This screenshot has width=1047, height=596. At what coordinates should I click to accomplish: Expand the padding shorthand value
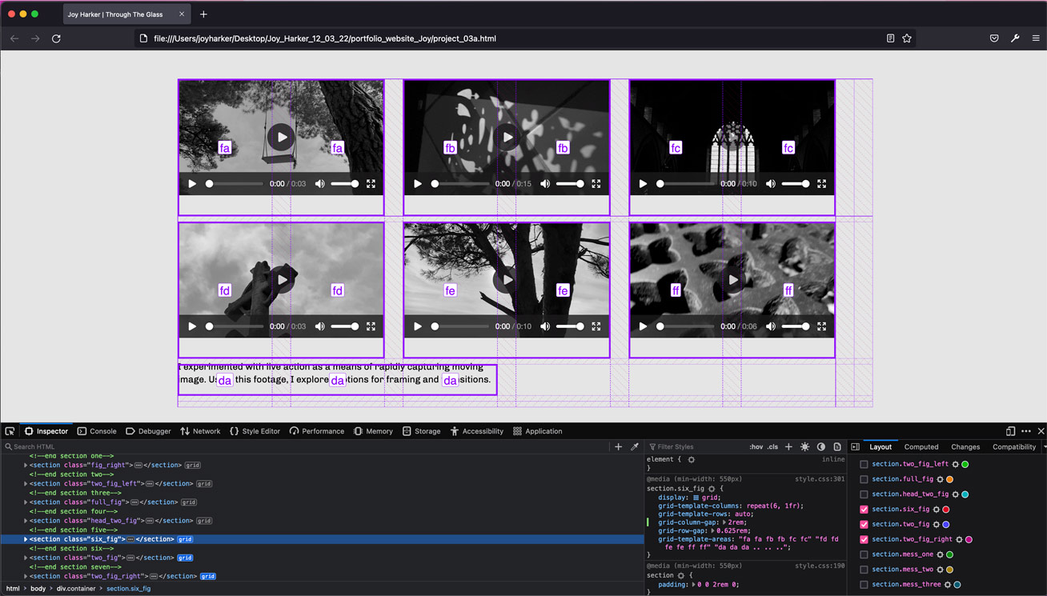695,585
